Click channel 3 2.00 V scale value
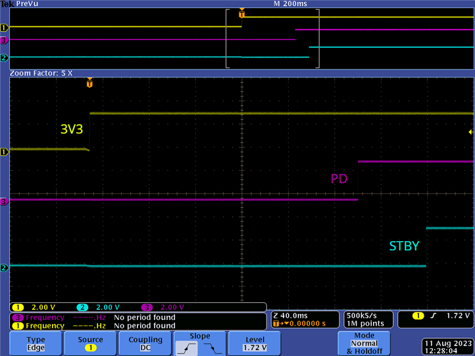Image resolution: width=475 pixels, height=356 pixels. click(172, 307)
